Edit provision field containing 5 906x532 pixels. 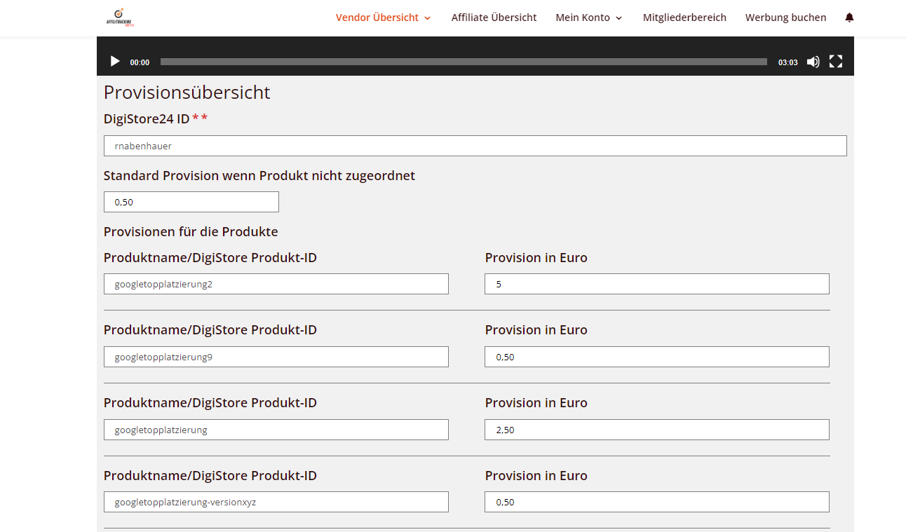(x=656, y=284)
